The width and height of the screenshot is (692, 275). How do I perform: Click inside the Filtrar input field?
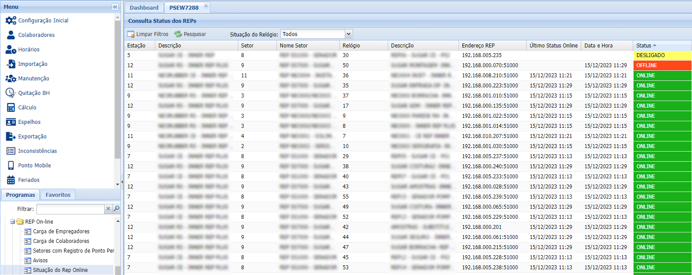pos(70,209)
